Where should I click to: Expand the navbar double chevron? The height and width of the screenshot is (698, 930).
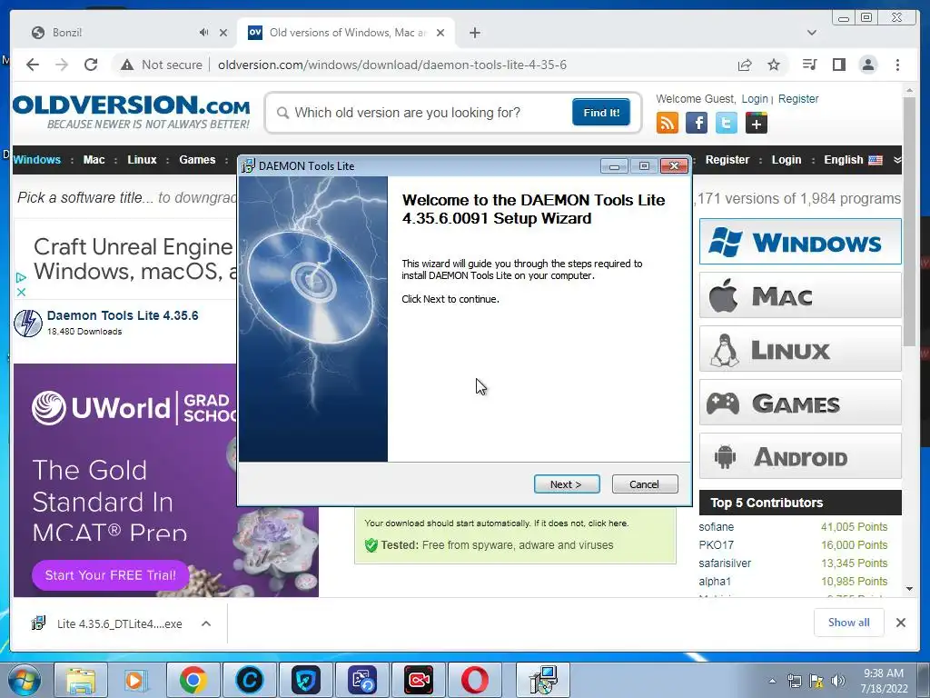(x=896, y=160)
